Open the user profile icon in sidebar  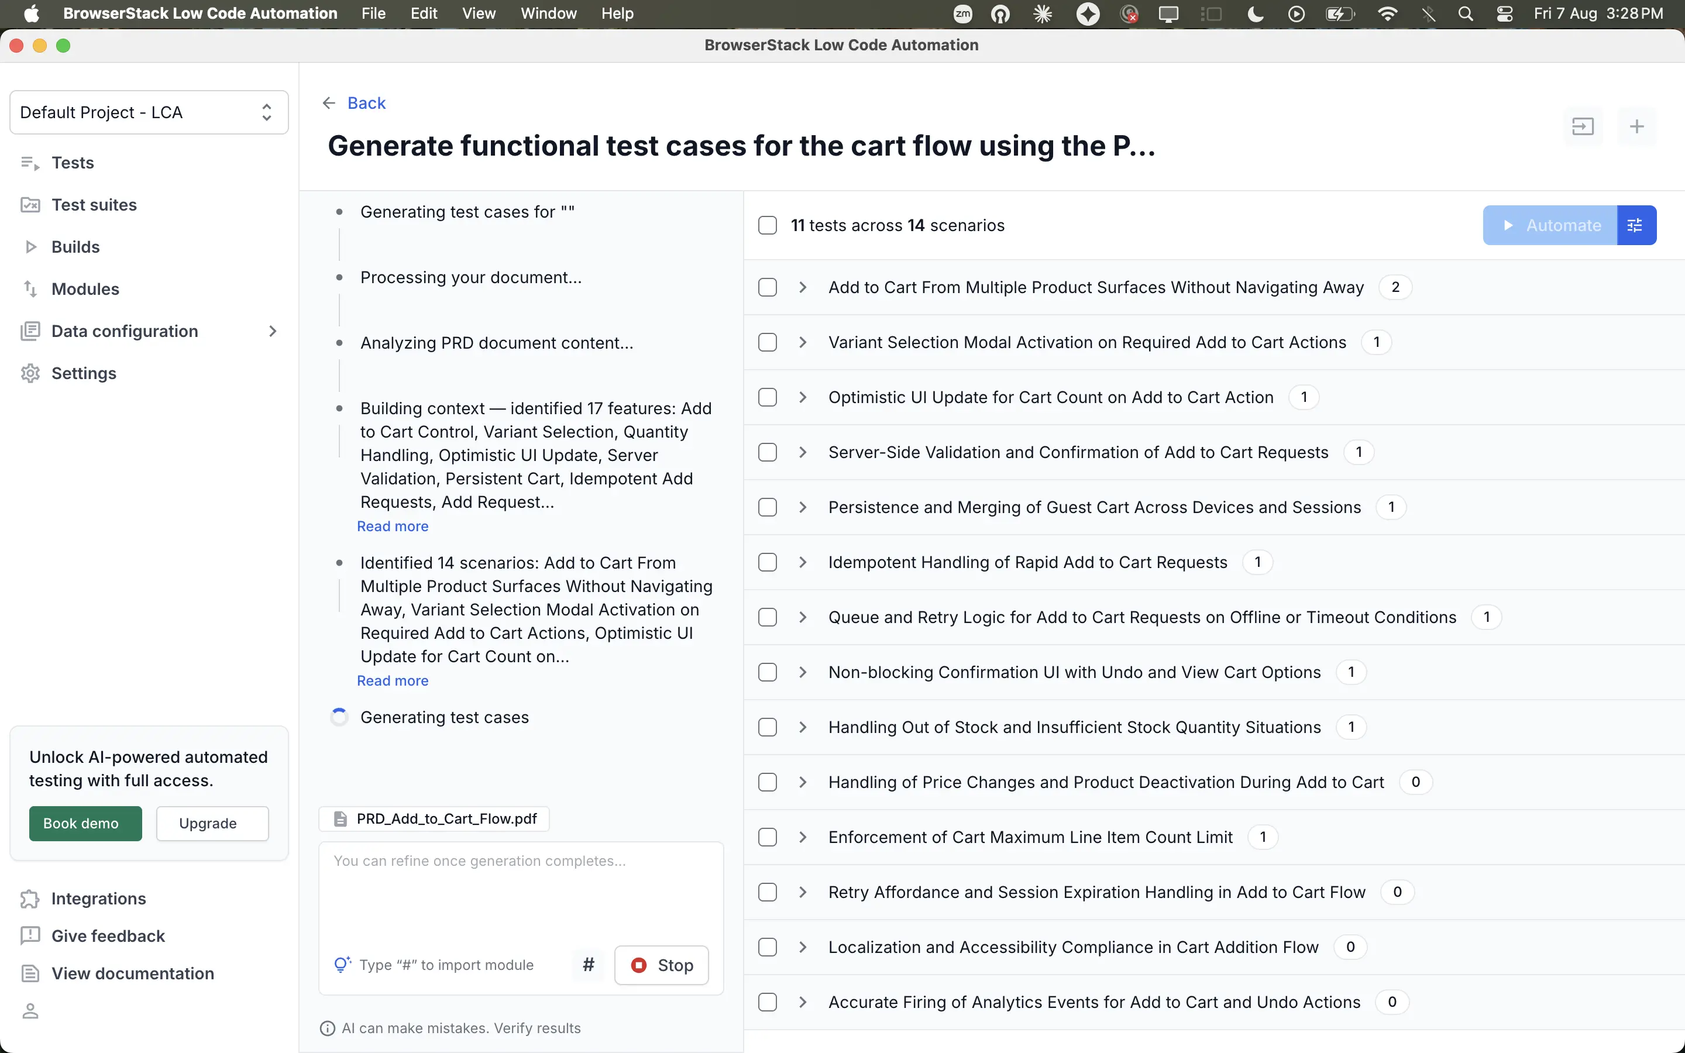(x=30, y=1010)
